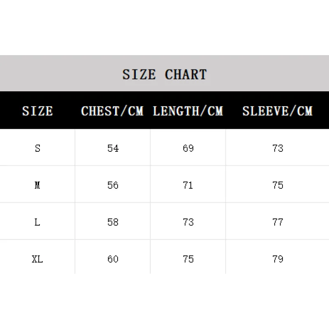The width and height of the screenshot is (329, 329).
Task: Select the SLEEVE/CM column header
Action: point(278,111)
